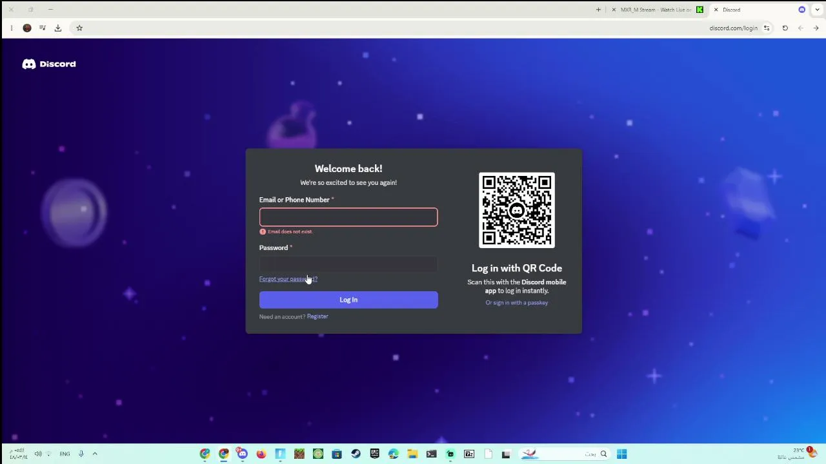View site information icon in address bar
Screen dimensions: 826x464
click(x=767, y=28)
